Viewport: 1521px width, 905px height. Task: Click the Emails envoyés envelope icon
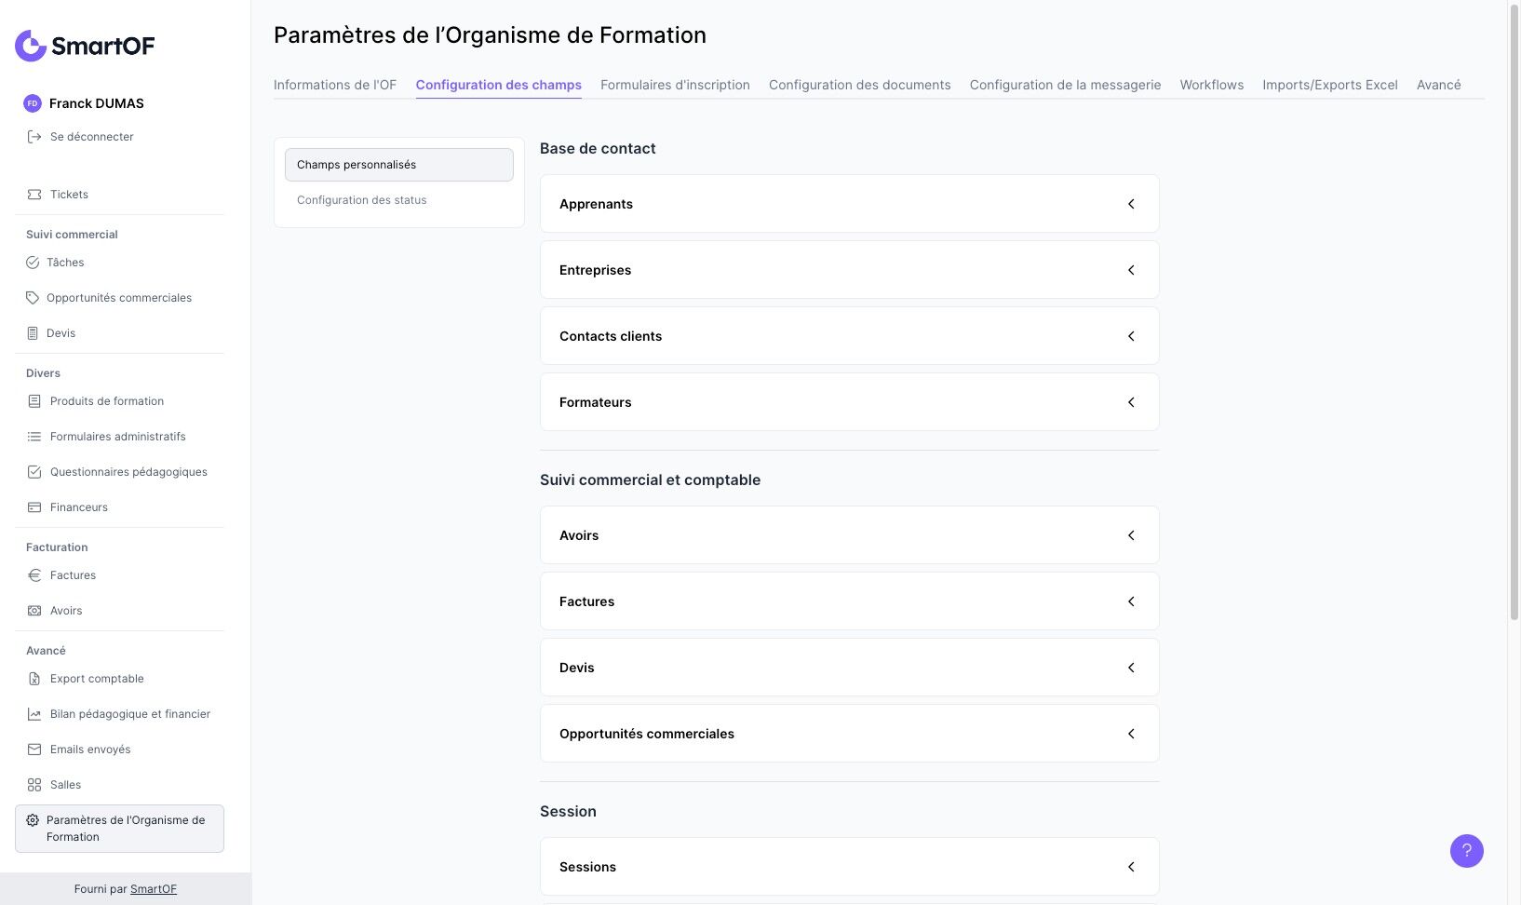coord(34,750)
